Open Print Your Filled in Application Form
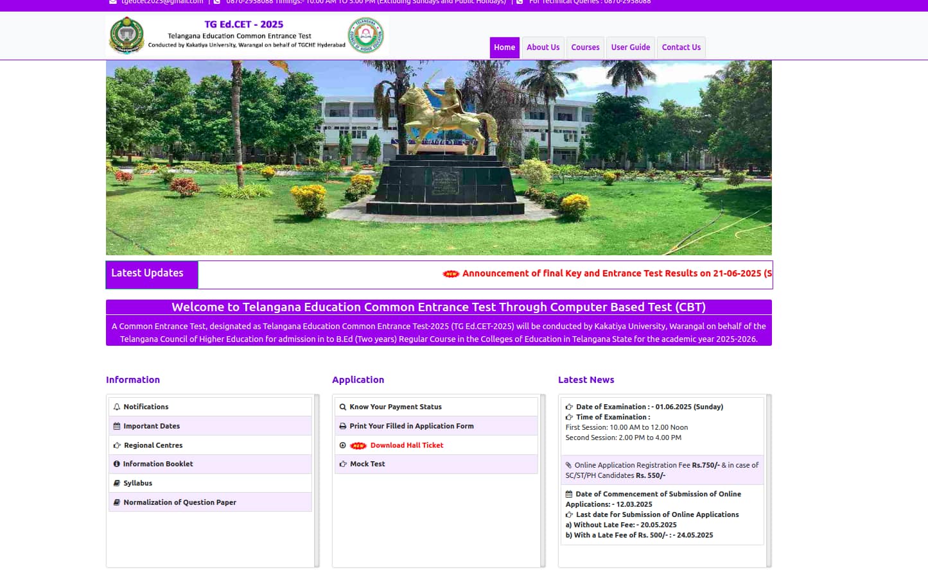 coord(412,426)
